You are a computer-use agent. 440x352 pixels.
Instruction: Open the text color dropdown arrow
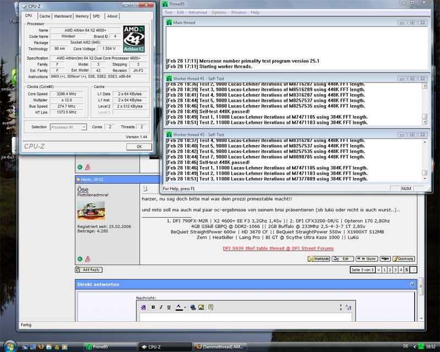pyautogui.click(x=185, y=307)
